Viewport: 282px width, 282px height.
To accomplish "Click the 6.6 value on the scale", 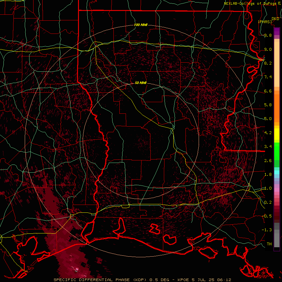I will (268, 91).
